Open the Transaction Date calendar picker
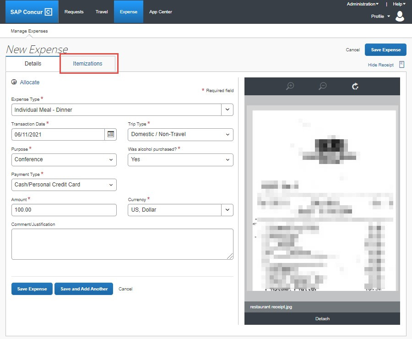 [110, 134]
